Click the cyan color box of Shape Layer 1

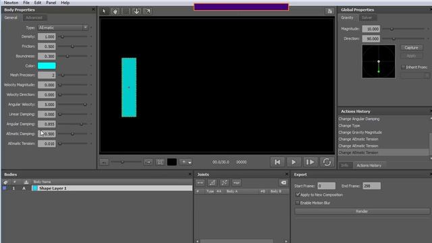click(x=35, y=188)
